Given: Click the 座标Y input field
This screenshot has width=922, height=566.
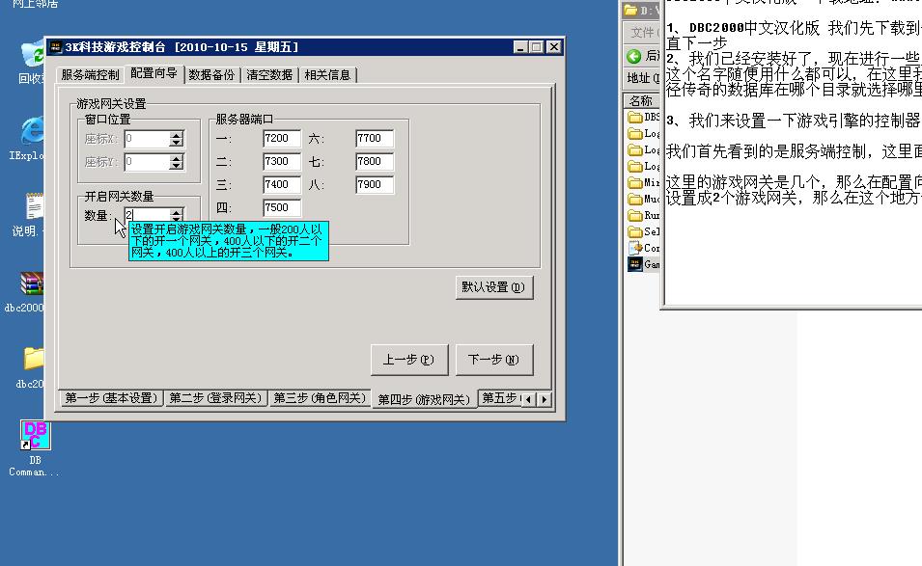Looking at the screenshot, I should (x=147, y=162).
